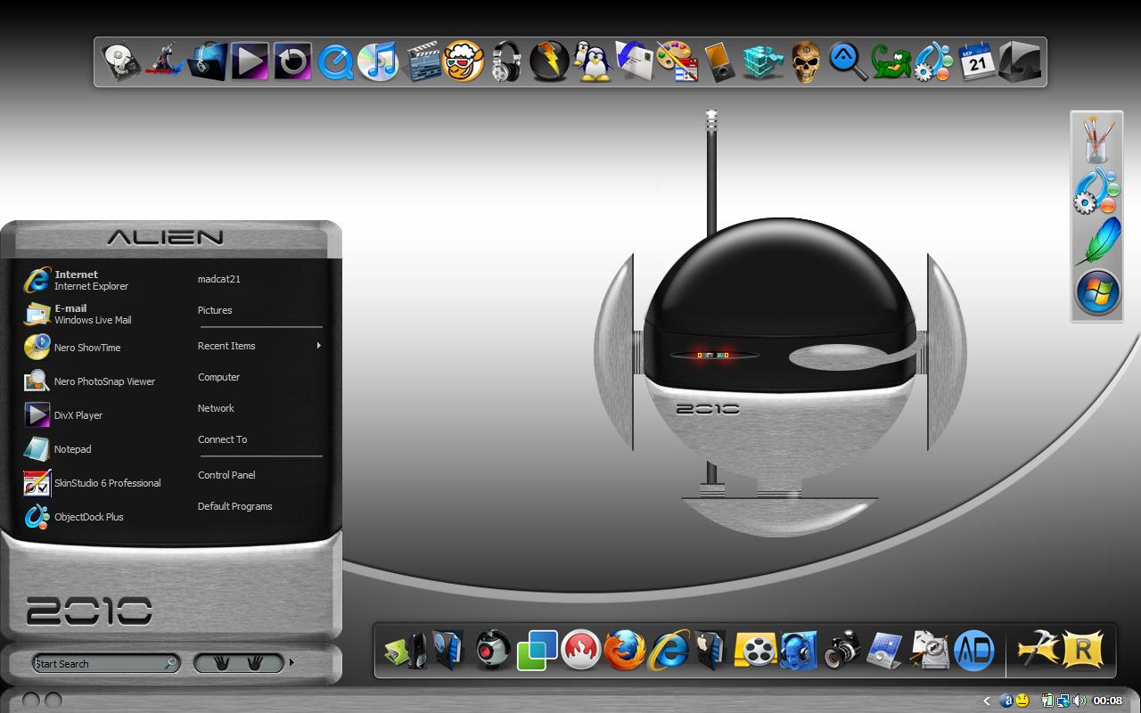Open the Tux penguin icon
This screenshot has height=713, width=1141.
[x=592, y=61]
